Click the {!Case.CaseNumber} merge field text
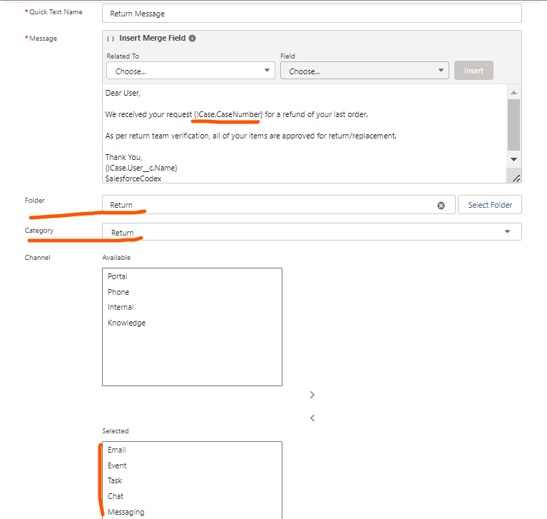This screenshot has width=547, height=519. (228, 114)
